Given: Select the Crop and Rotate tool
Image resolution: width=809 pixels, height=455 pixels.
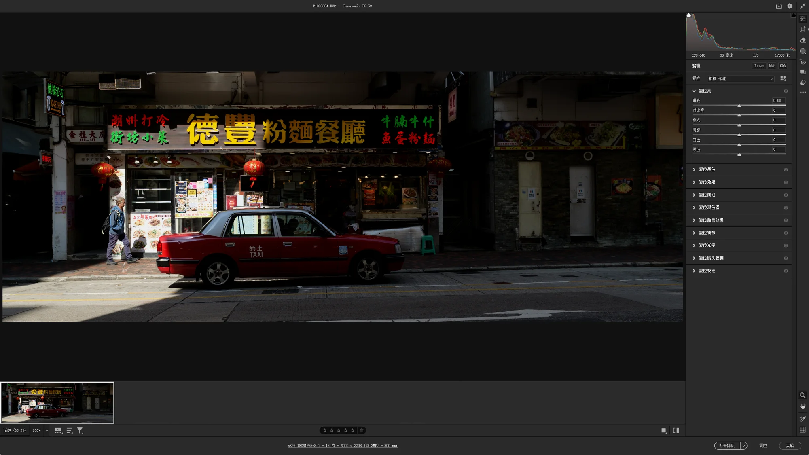Looking at the screenshot, I should (x=803, y=30).
